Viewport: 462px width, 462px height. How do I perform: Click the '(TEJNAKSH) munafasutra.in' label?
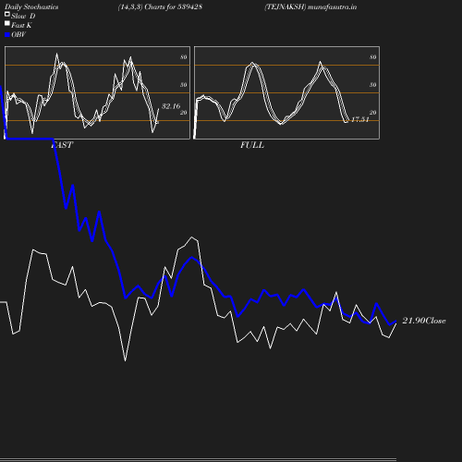[x=310, y=7]
